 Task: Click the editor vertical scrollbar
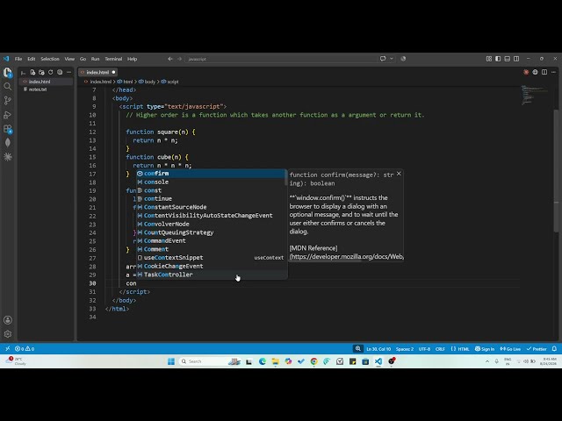click(x=556, y=171)
